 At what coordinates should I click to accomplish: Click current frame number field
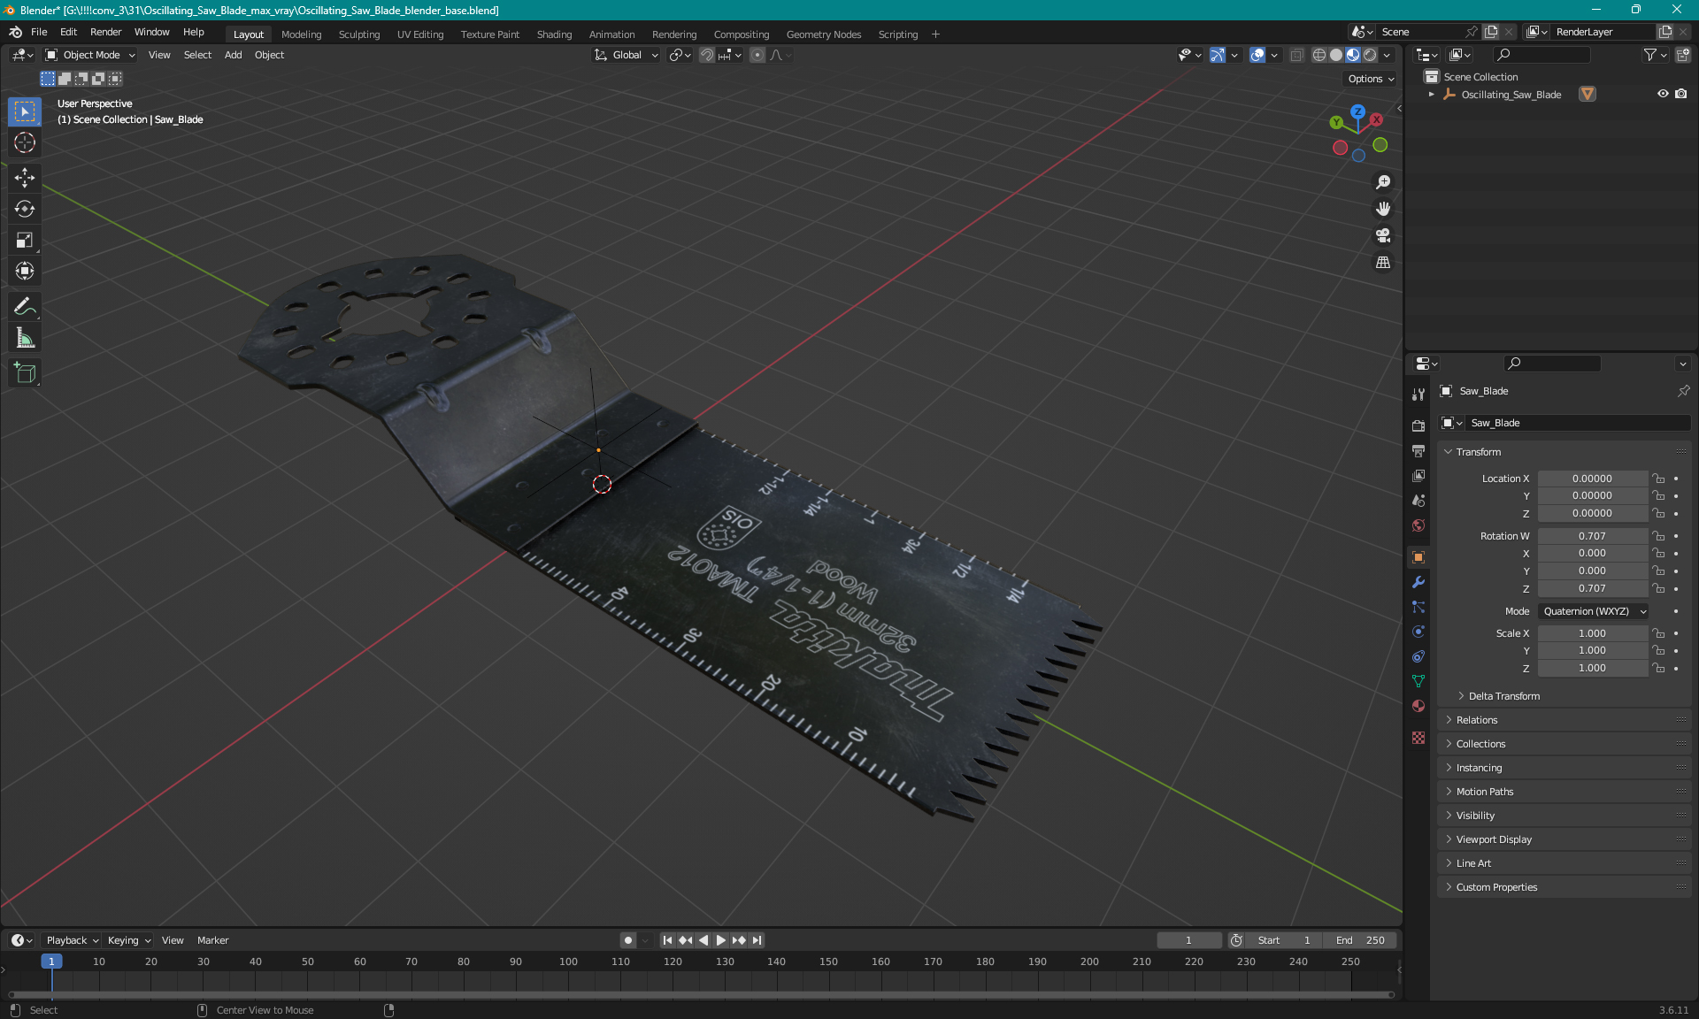click(x=1188, y=940)
